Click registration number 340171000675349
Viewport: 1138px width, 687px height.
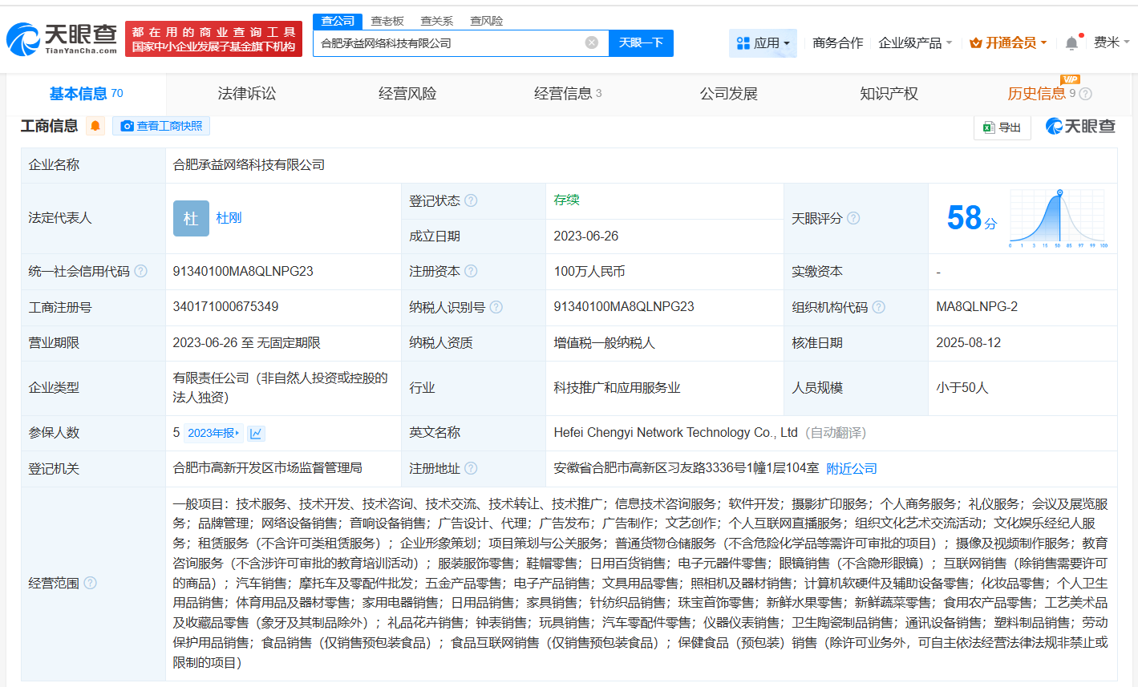click(x=225, y=307)
